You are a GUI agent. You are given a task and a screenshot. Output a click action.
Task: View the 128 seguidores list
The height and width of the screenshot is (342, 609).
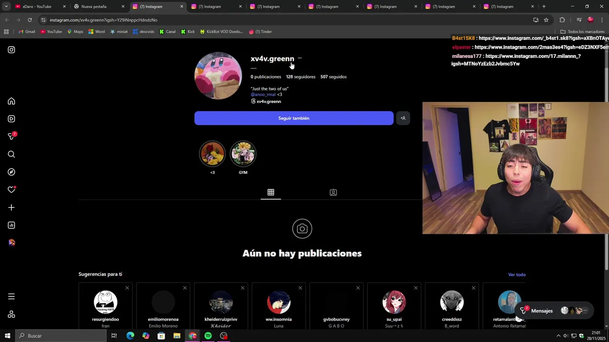point(301,76)
